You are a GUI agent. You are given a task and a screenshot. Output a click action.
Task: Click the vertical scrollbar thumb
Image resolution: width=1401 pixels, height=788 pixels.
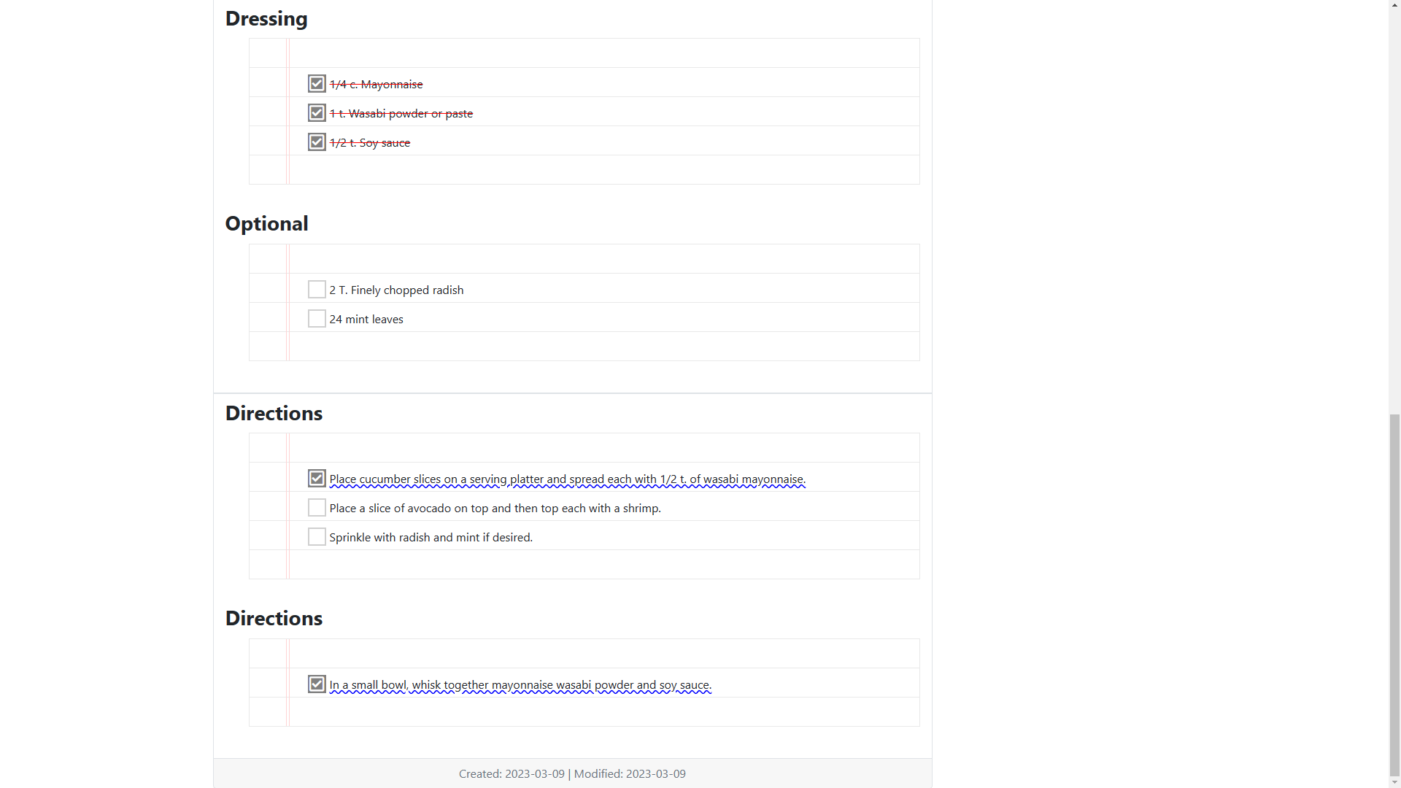click(1394, 595)
